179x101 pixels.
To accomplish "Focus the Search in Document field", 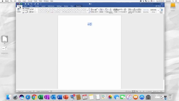I will pyautogui.click(x=150, y=4).
